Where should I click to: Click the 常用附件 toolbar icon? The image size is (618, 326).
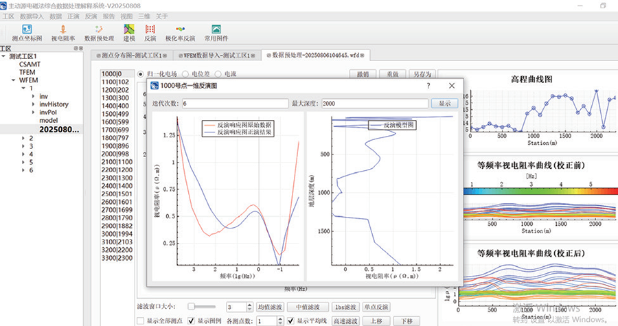tap(216, 32)
